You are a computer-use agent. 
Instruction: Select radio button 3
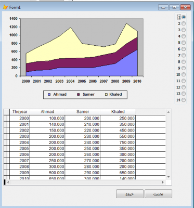point(184,30)
